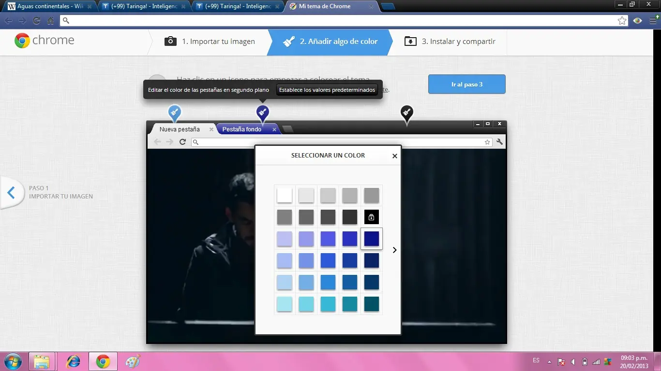Choose the dark teal swatch in the bottom row
The width and height of the screenshot is (661, 371).
[x=372, y=304]
